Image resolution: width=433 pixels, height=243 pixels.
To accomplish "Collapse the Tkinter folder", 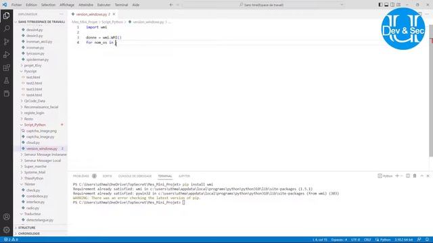I will coord(30,184).
